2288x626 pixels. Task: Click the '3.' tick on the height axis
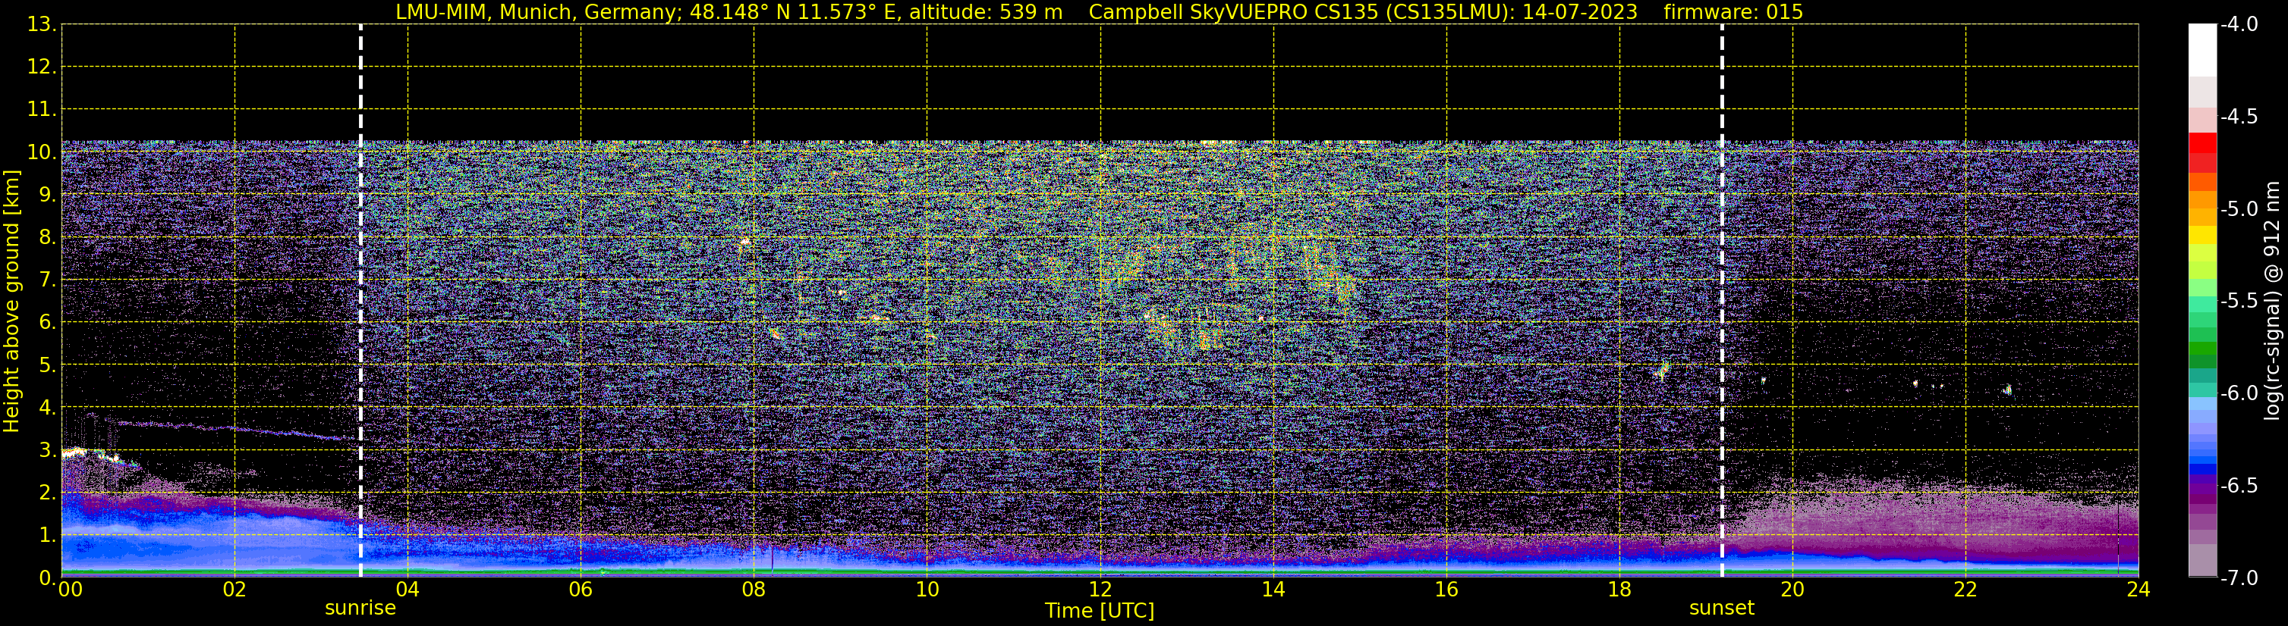[47, 450]
